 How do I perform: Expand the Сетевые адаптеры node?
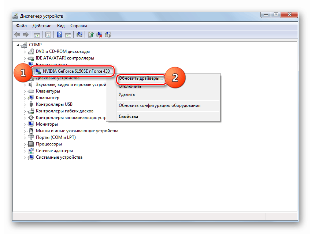(25, 151)
